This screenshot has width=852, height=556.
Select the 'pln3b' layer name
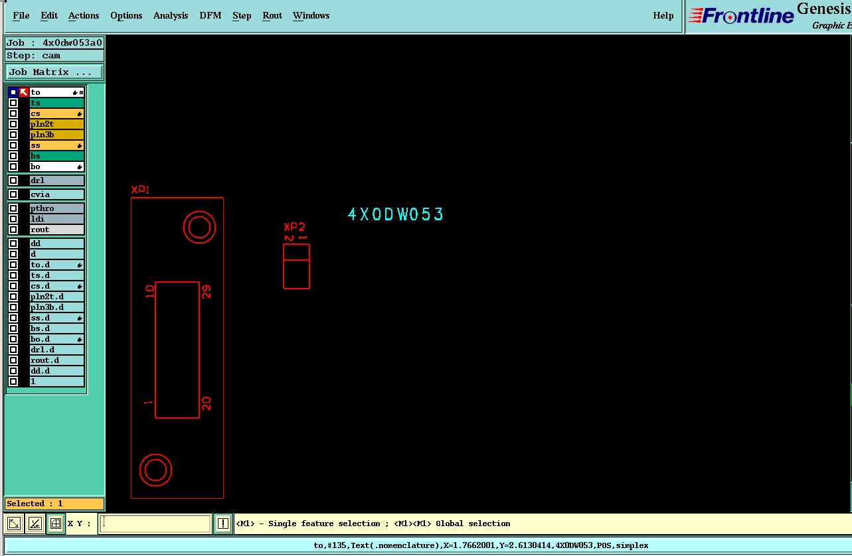(x=57, y=135)
